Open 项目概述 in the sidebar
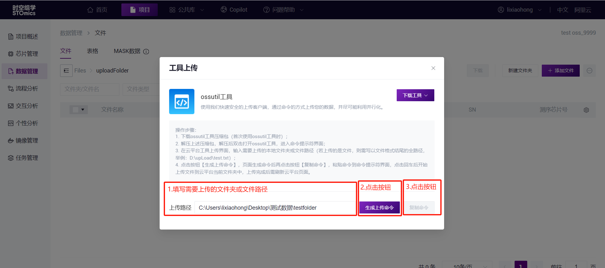605x268 pixels. coord(23,37)
